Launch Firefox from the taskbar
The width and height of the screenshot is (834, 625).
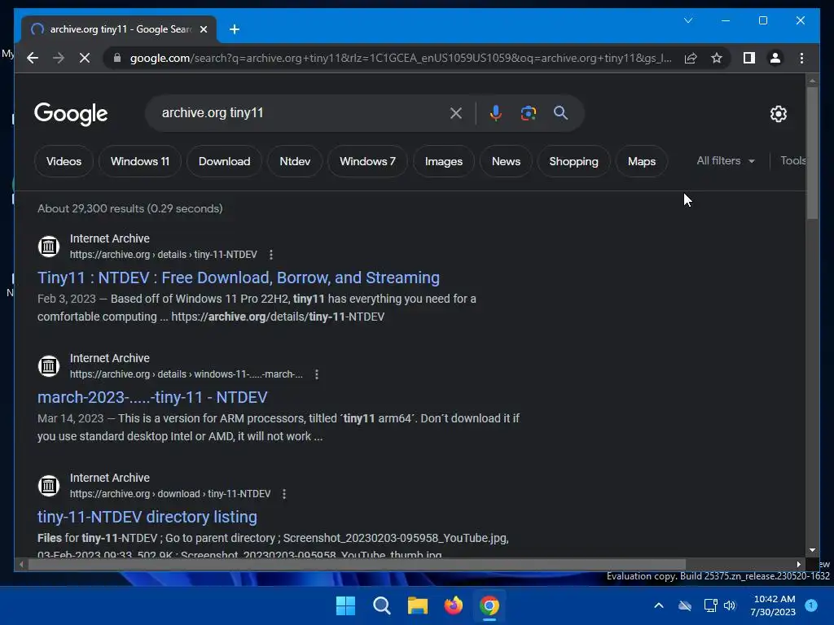pyautogui.click(x=453, y=605)
